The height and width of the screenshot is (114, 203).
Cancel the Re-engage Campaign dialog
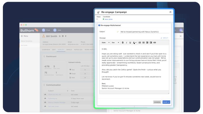pos(157,102)
